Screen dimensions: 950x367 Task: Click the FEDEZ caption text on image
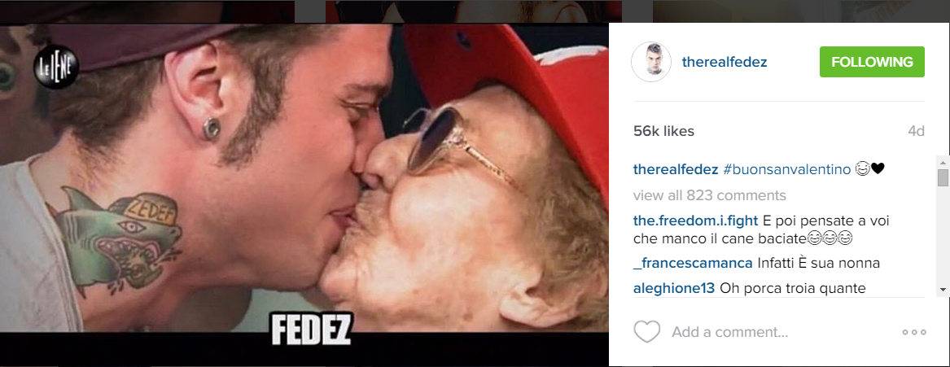[x=311, y=331]
